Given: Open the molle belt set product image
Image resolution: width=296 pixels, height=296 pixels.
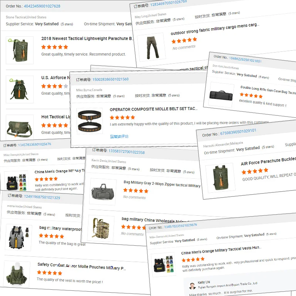Looking at the screenshot, I should pyautogui.click(x=90, y=121).
